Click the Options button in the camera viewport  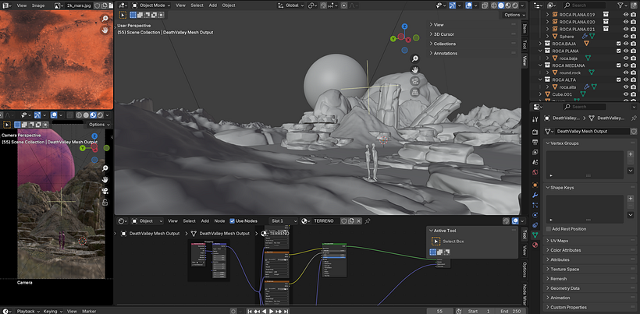click(99, 124)
